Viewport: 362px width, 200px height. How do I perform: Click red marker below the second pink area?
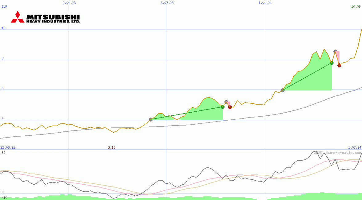click(339, 65)
